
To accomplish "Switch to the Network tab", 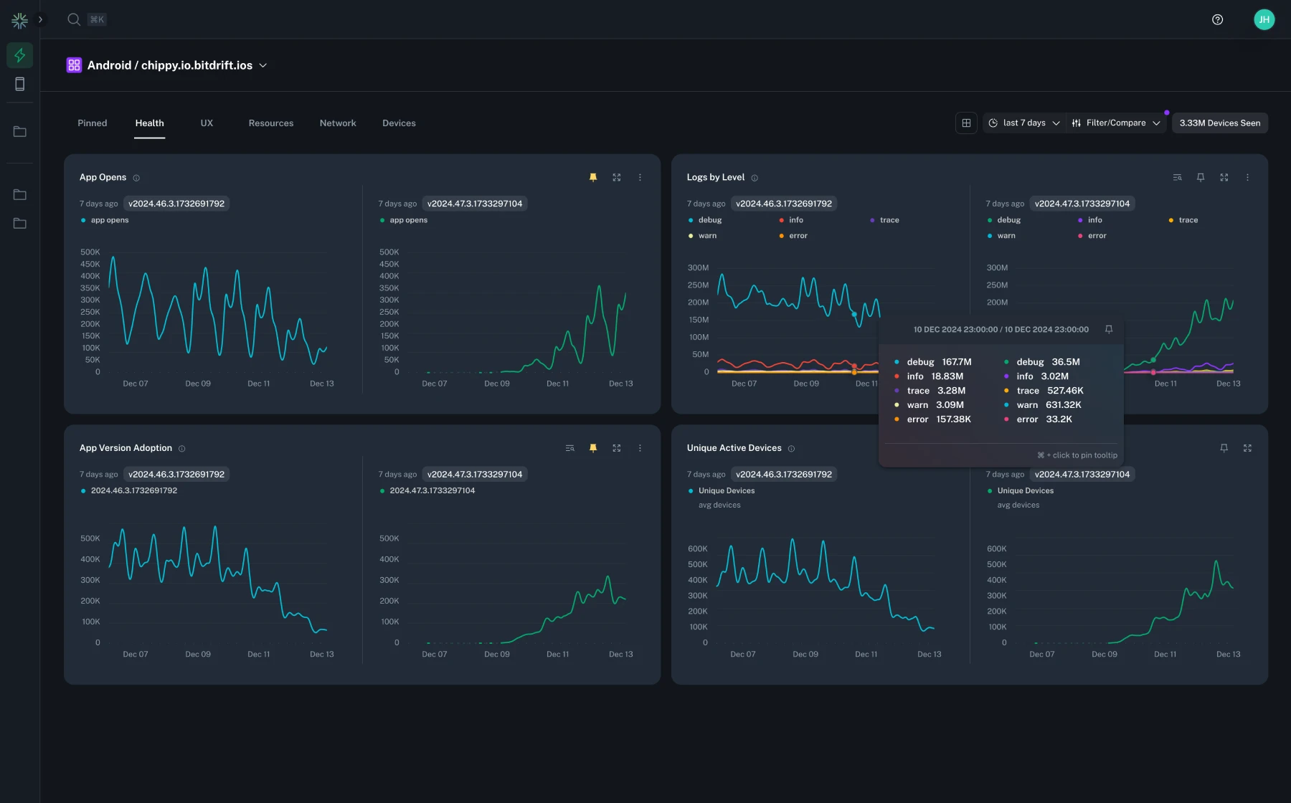I will [x=338, y=123].
